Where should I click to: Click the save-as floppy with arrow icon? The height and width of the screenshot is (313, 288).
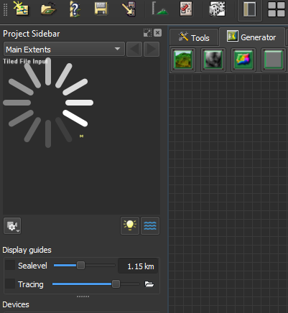(129, 9)
